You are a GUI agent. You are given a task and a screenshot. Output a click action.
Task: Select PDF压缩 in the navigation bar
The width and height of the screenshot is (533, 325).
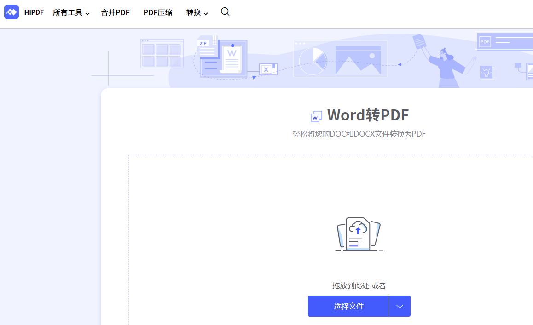pos(157,12)
